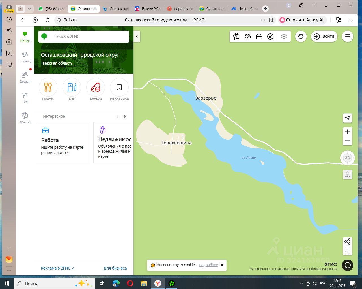Viewport: 362px width, 289px height.
Task: Open the chat support bubble
Action: coord(348,265)
